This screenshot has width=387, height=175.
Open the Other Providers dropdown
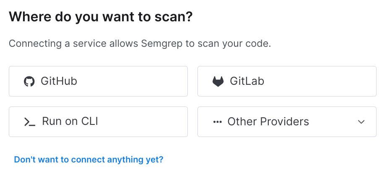(287, 122)
